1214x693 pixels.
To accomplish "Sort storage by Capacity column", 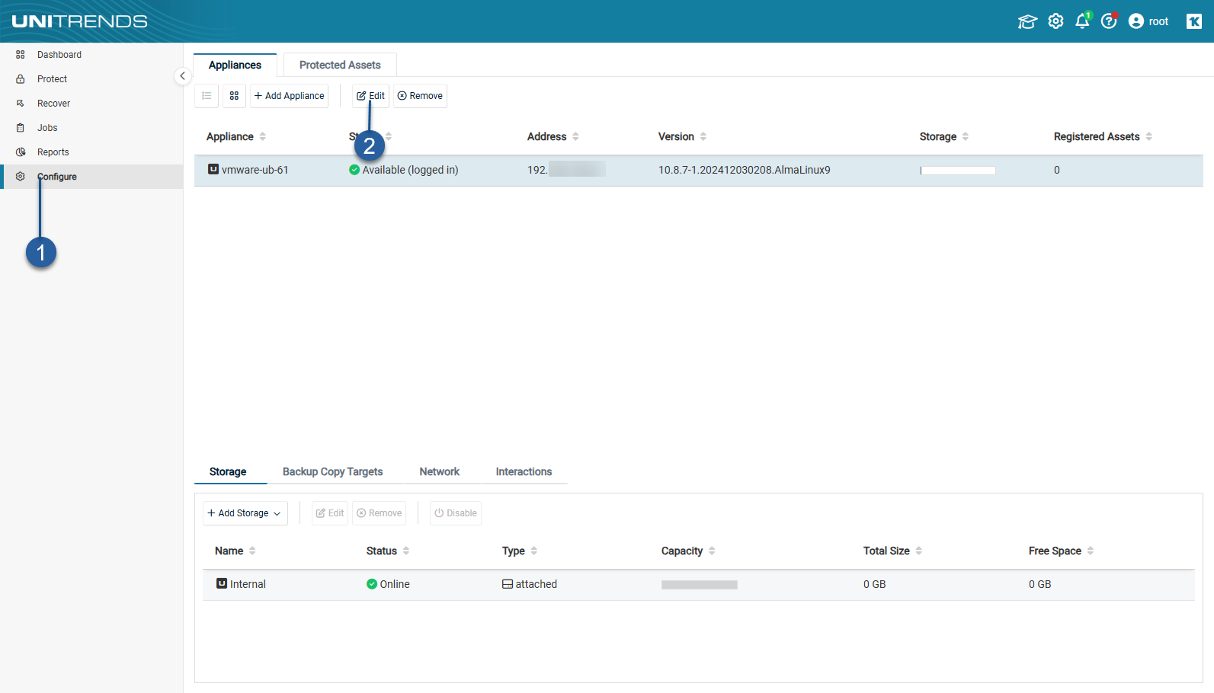I will tap(688, 551).
